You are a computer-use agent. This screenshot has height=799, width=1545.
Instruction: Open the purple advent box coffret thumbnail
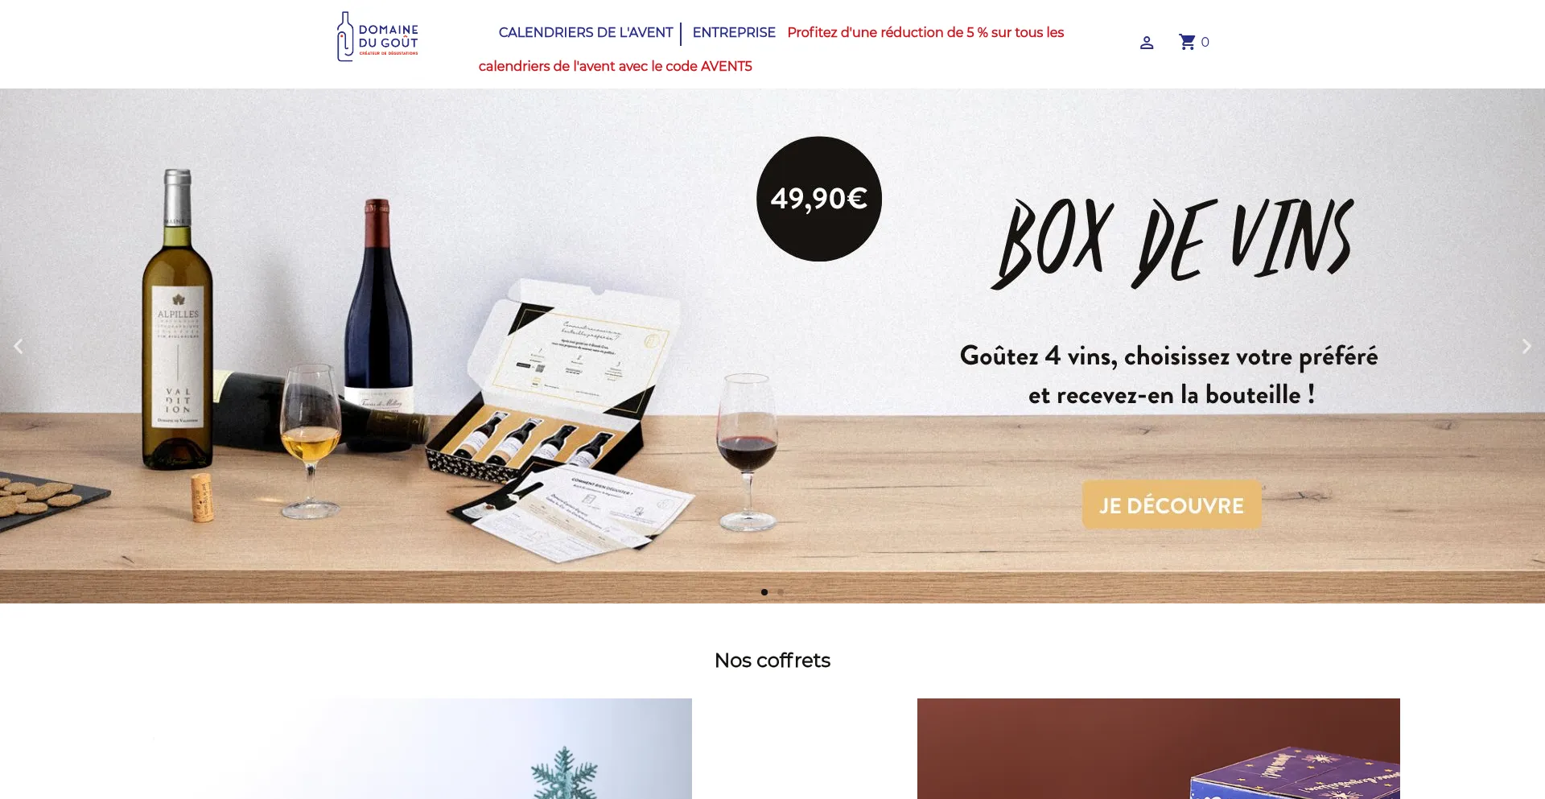[1159, 748]
